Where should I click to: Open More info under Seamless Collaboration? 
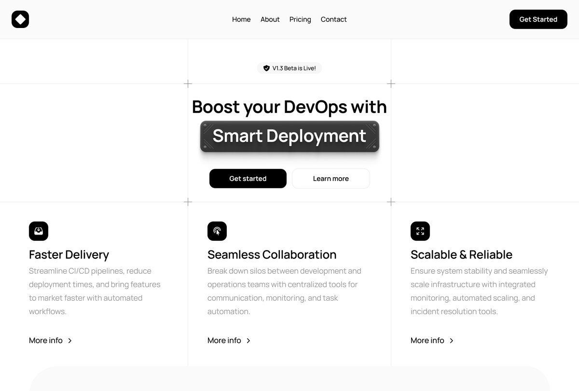click(x=229, y=340)
